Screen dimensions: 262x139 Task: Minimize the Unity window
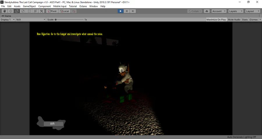(x=240, y=2)
